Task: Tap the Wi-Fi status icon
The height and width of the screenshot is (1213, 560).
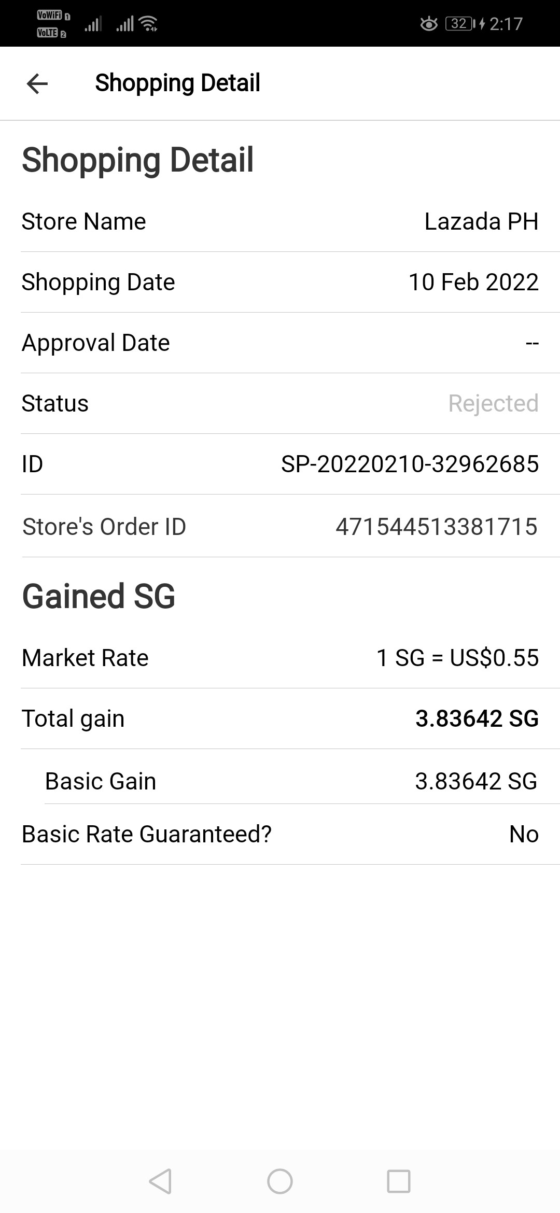Action: (x=148, y=24)
